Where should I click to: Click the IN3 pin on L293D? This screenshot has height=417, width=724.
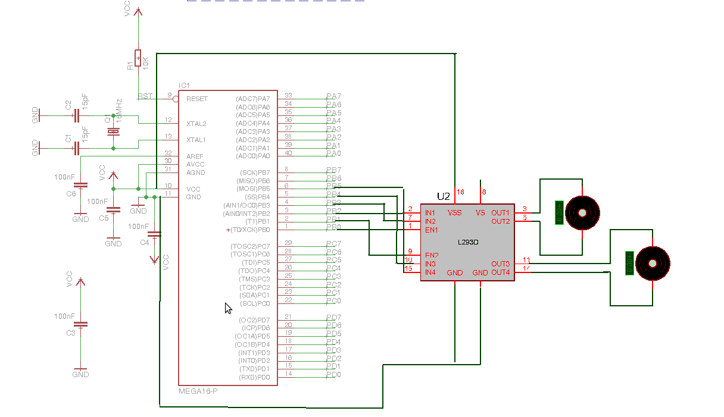click(430, 264)
